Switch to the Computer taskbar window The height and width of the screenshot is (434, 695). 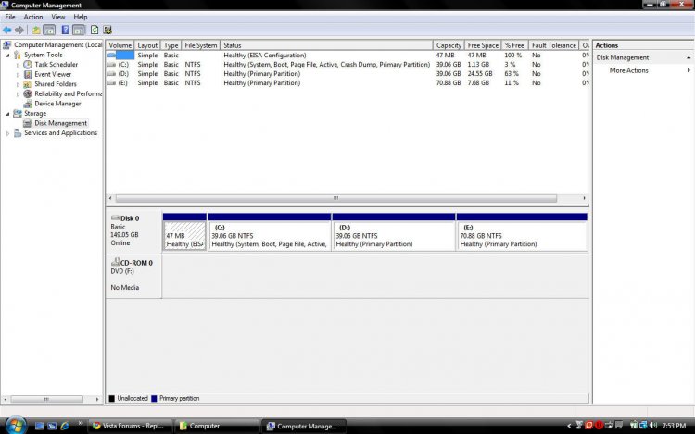click(x=216, y=426)
